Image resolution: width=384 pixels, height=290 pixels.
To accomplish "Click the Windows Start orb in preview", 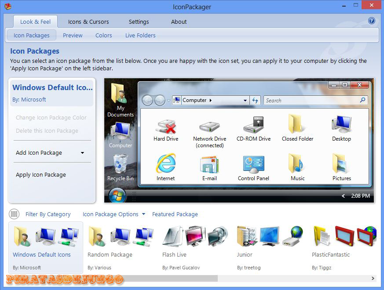I will (117, 195).
